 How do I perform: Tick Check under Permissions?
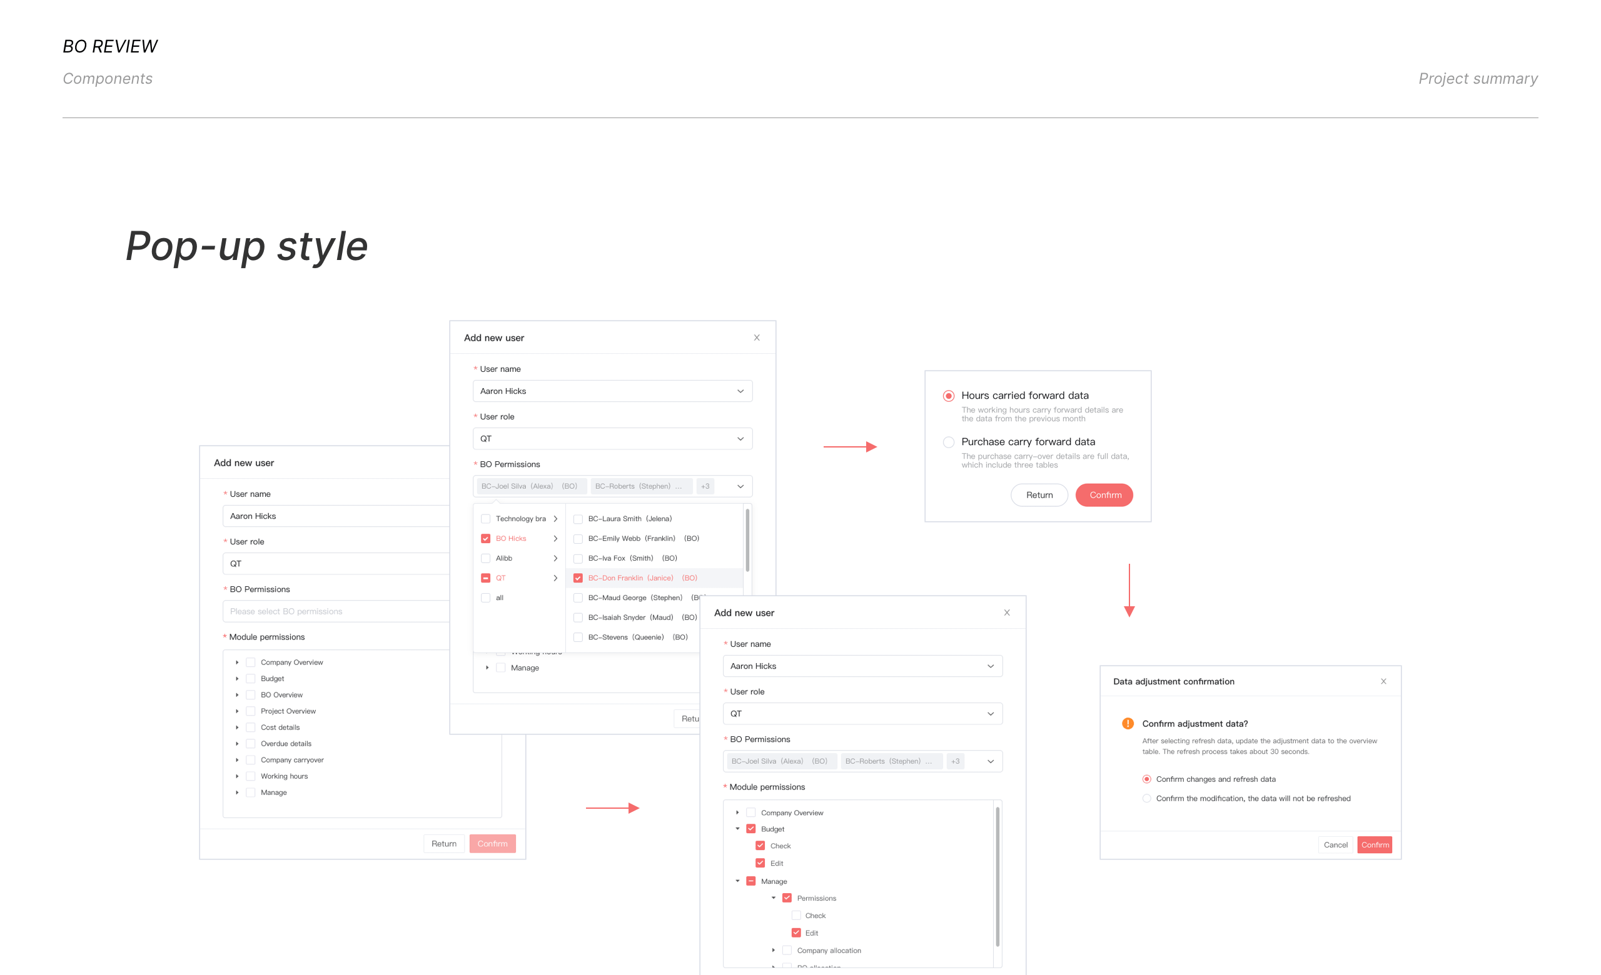(796, 916)
